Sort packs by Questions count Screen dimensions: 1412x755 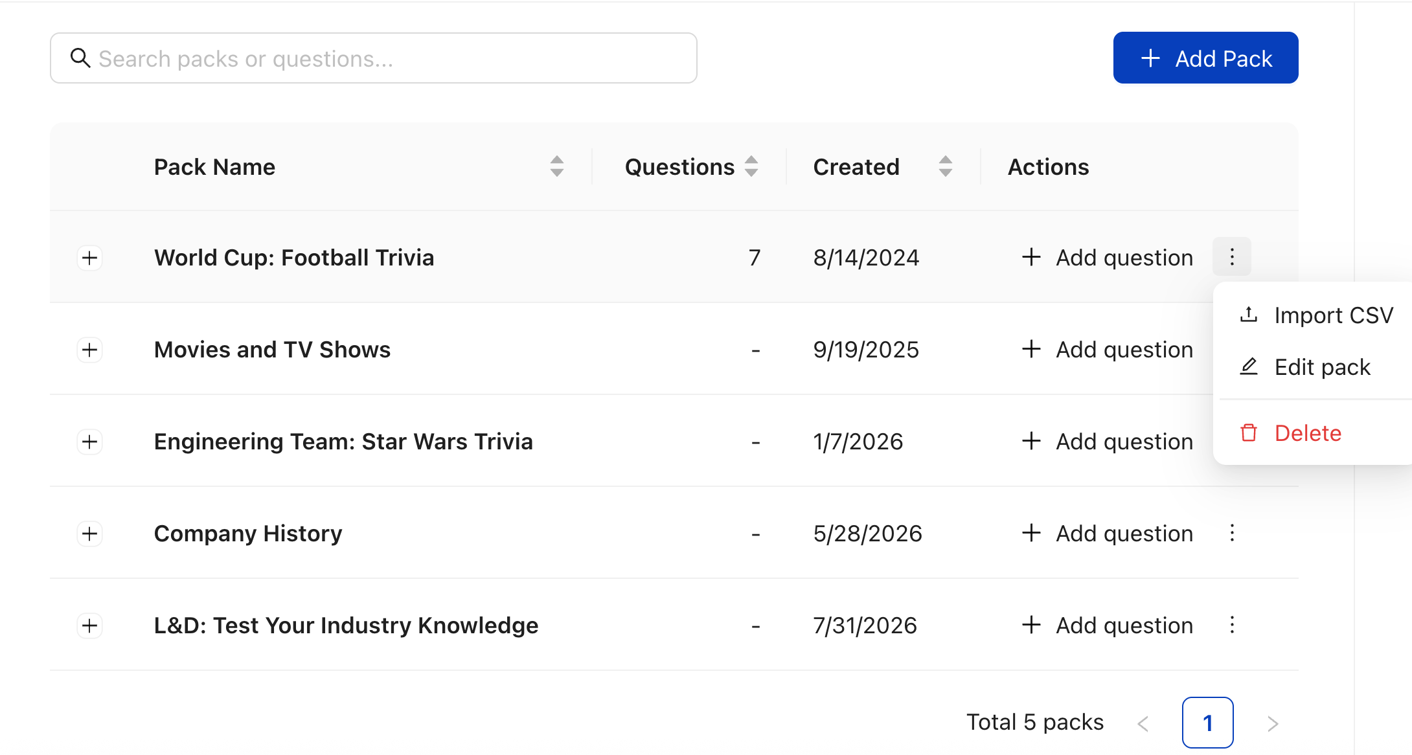point(751,166)
